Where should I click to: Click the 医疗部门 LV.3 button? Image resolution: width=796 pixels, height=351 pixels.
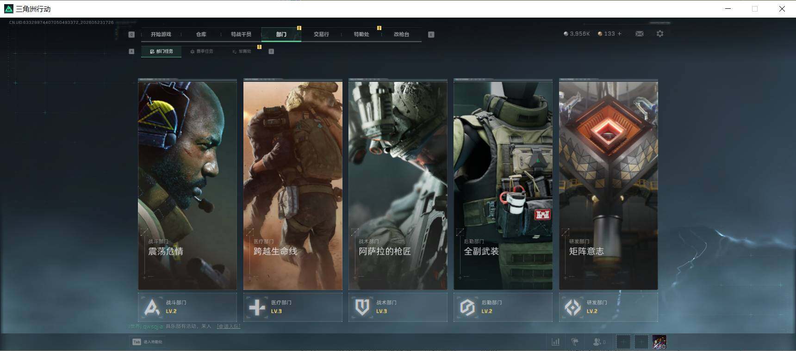tap(293, 307)
